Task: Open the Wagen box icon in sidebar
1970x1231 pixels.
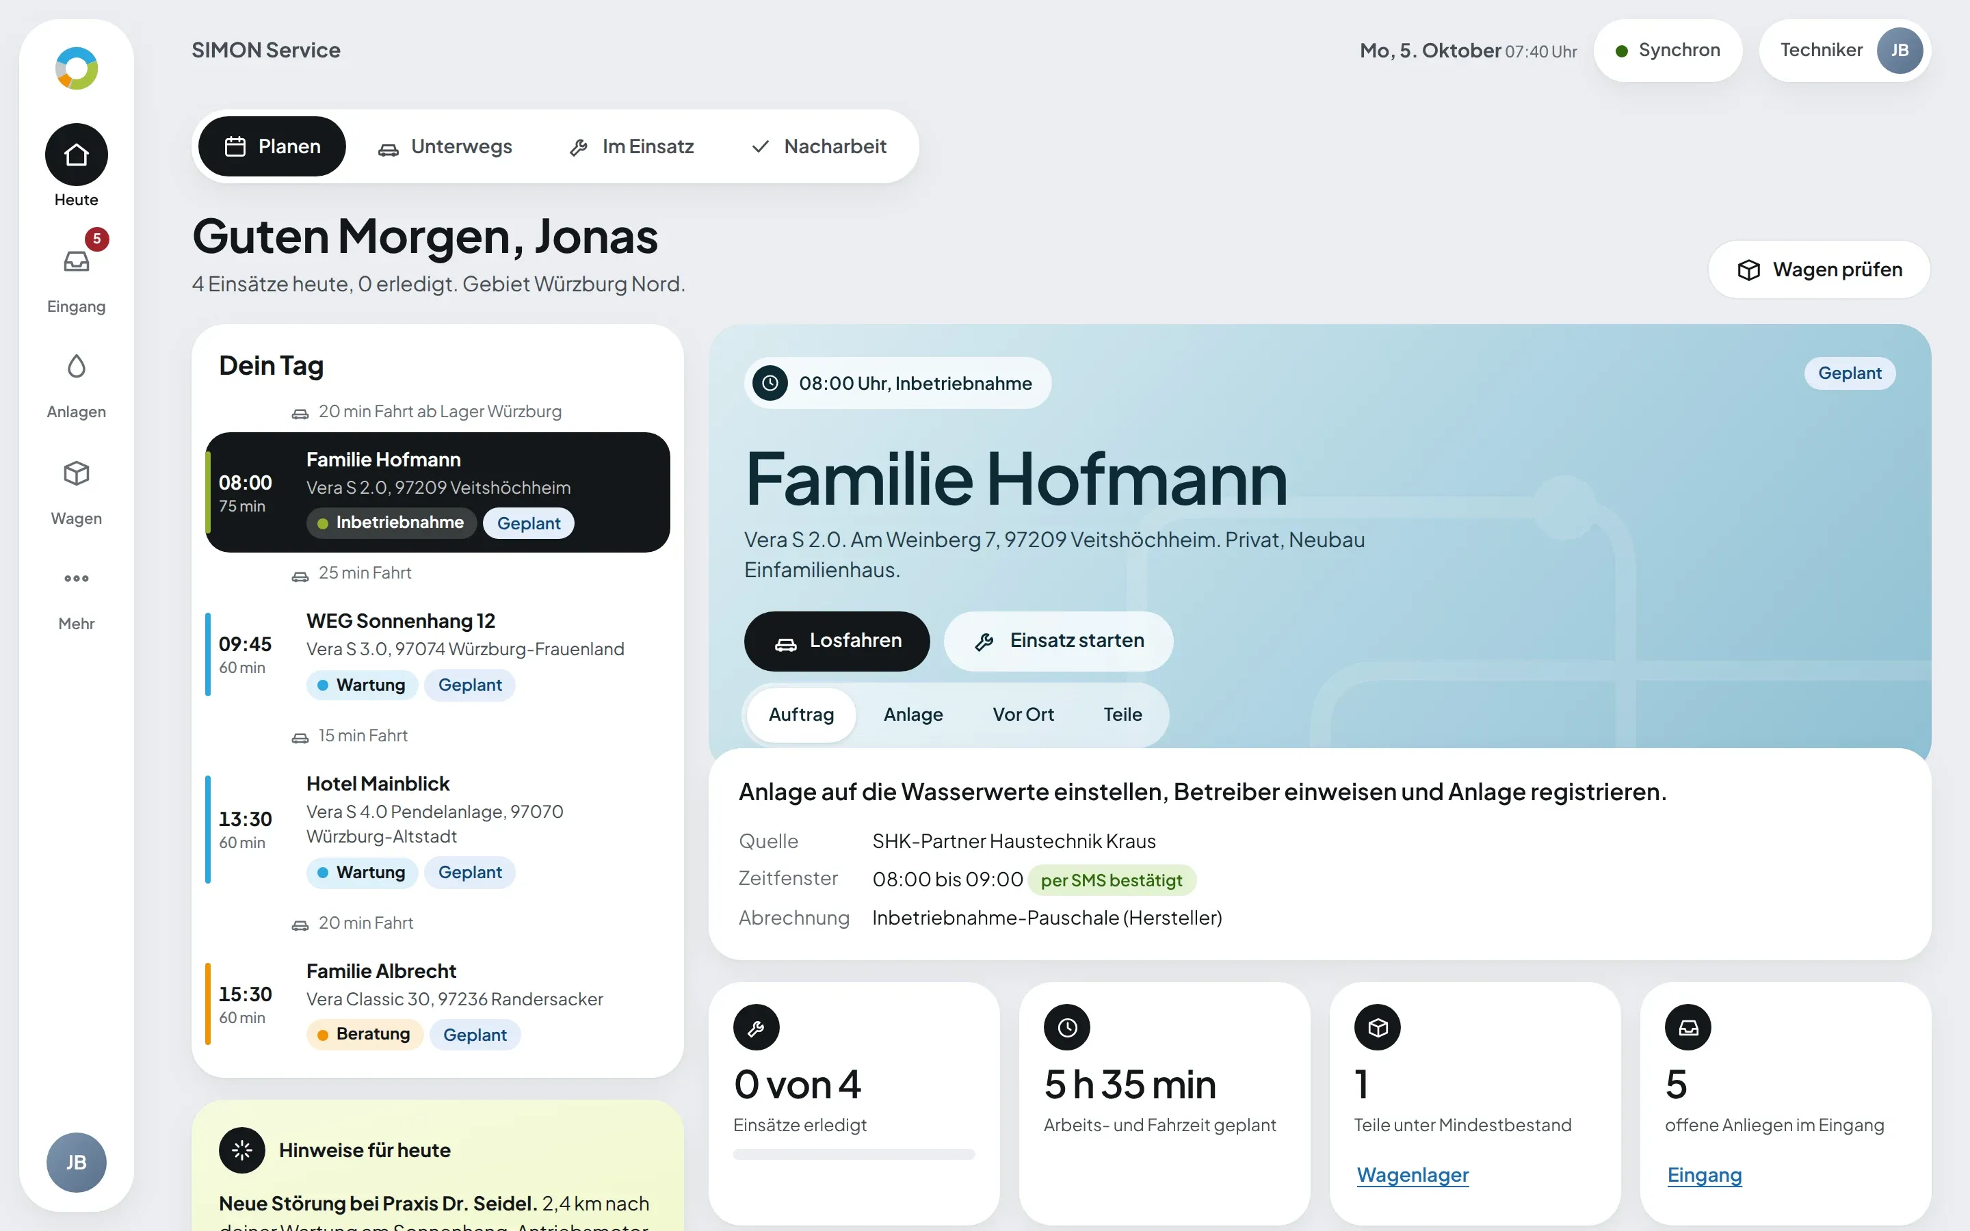Action: point(77,473)
